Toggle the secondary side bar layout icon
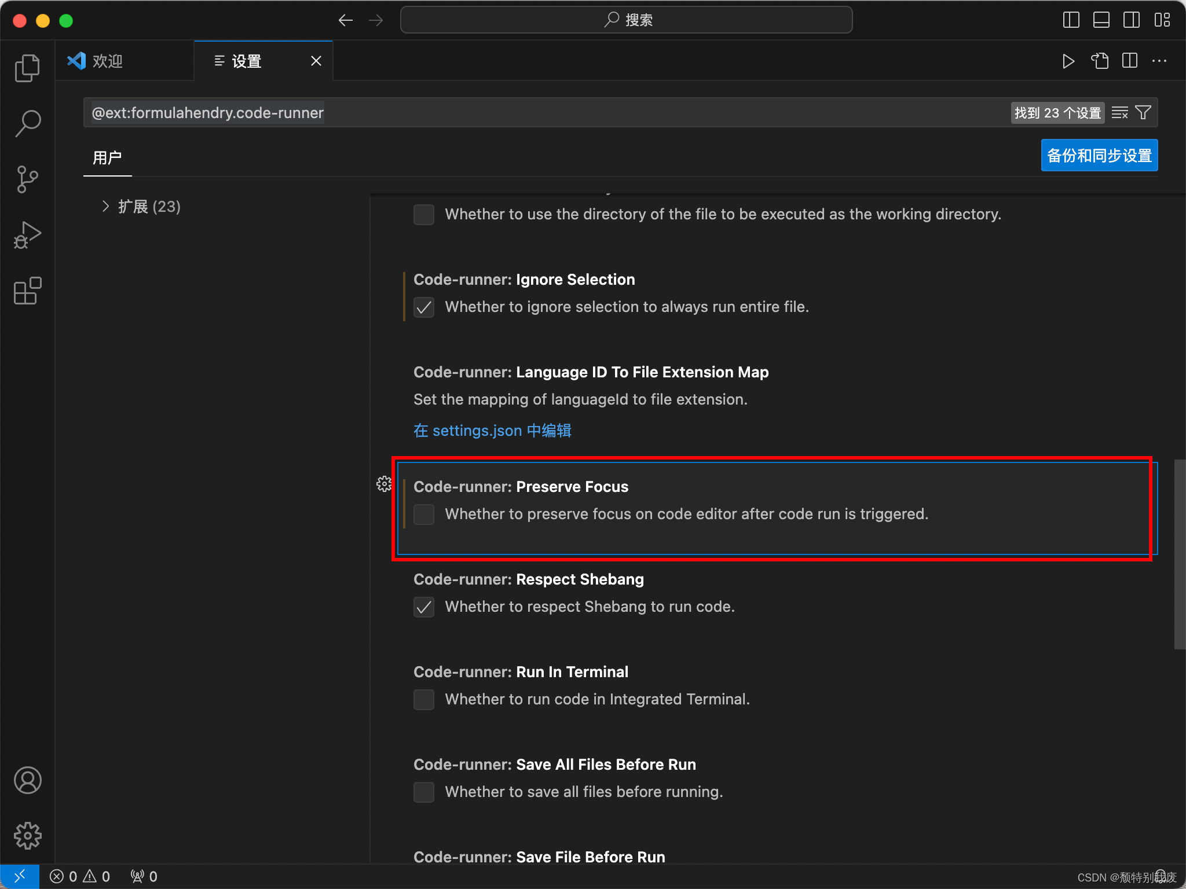1186x889 pixels. click(x=1132, y=20)
